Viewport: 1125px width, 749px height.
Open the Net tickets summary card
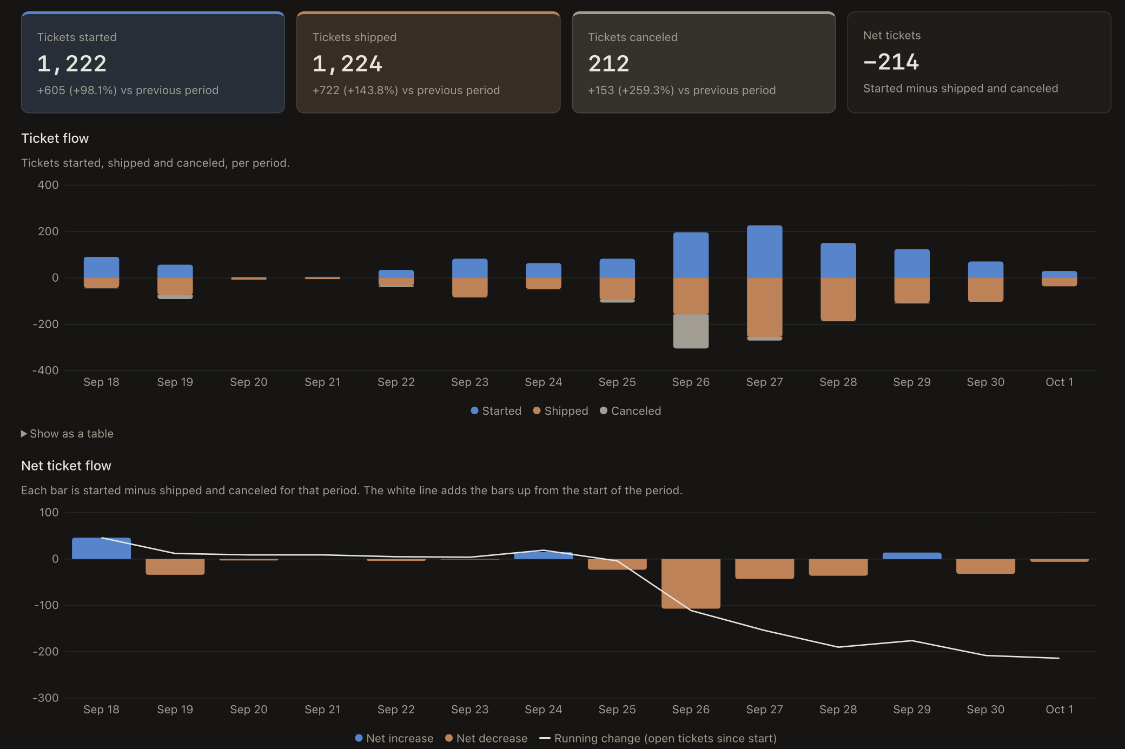pyautogui.click(x=979, y=62)
